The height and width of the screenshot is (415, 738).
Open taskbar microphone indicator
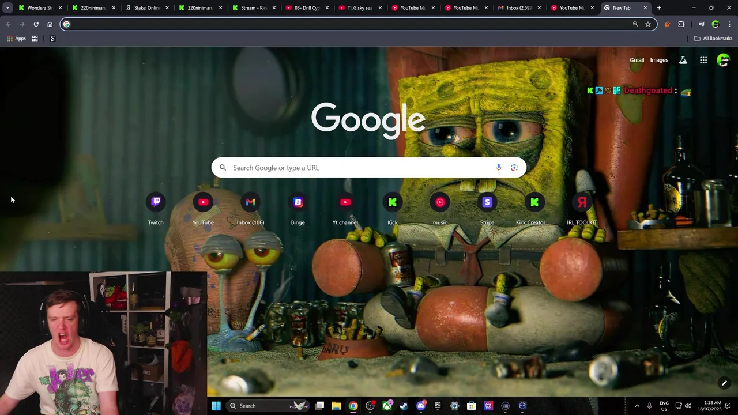[x=649, y=406]
